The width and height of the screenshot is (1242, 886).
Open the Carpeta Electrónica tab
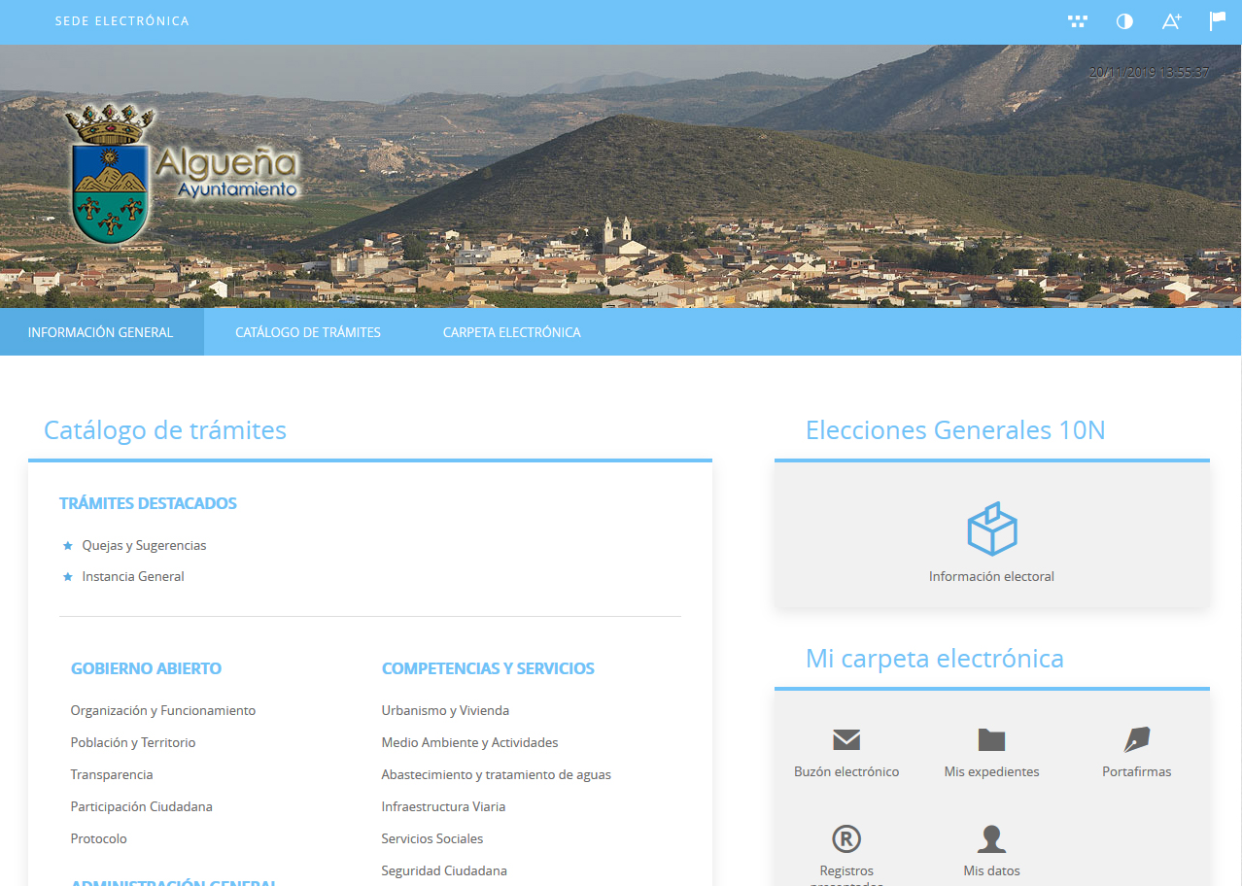[511, 332]
